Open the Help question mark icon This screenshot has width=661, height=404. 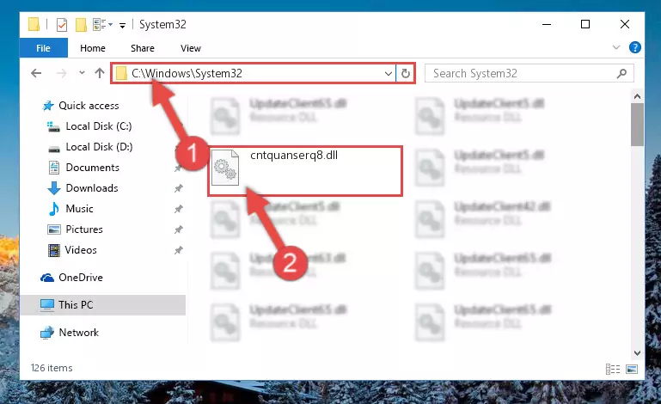(x=635, y=47)
